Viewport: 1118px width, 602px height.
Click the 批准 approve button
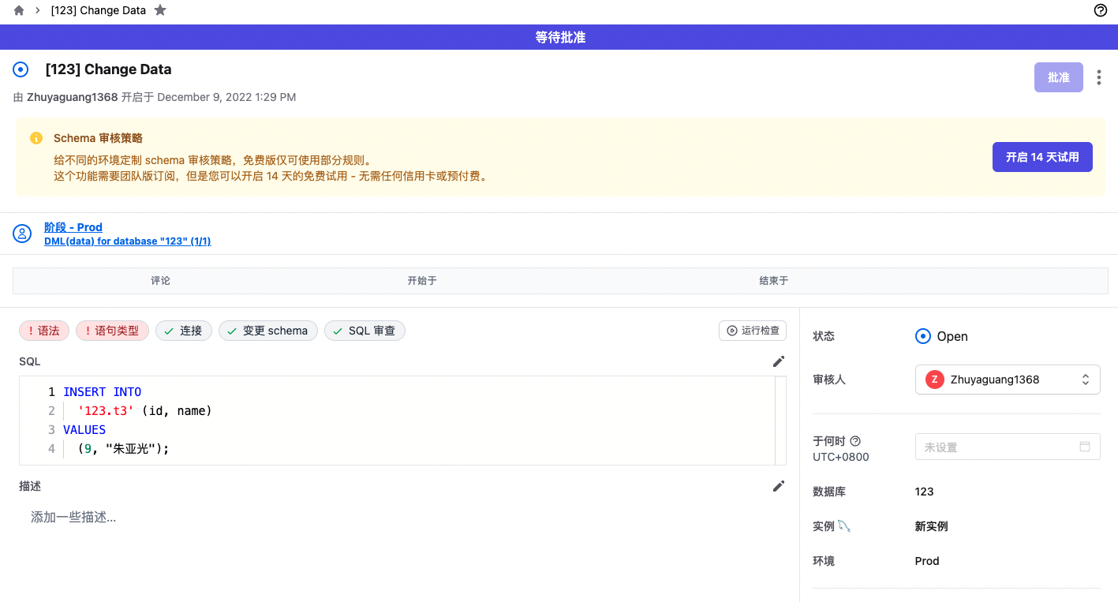point(1058,77)
